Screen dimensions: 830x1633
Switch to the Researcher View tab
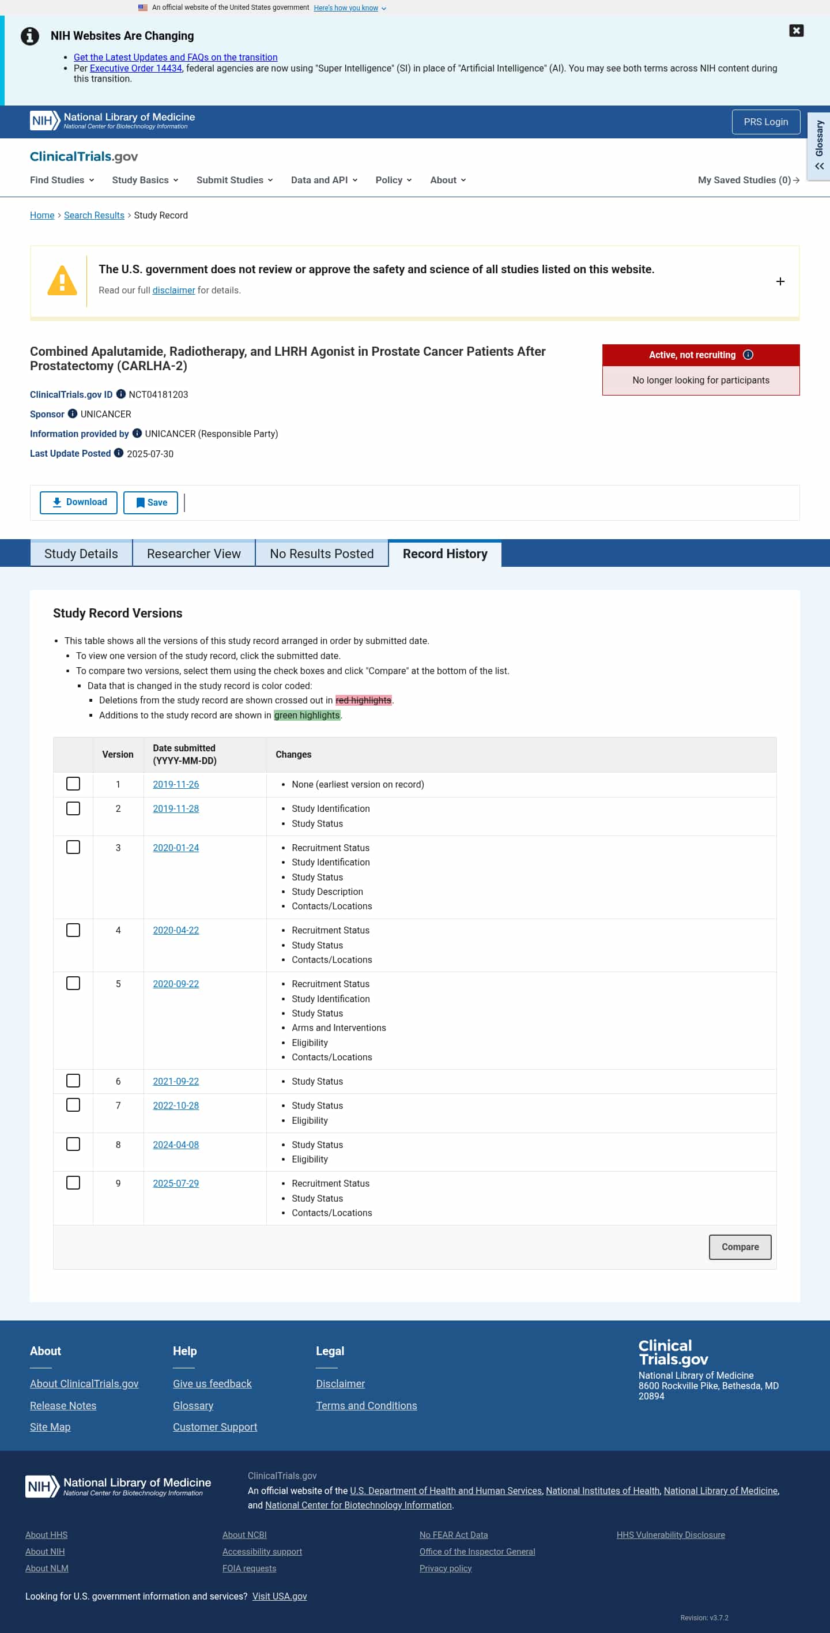tap(194, 554)
